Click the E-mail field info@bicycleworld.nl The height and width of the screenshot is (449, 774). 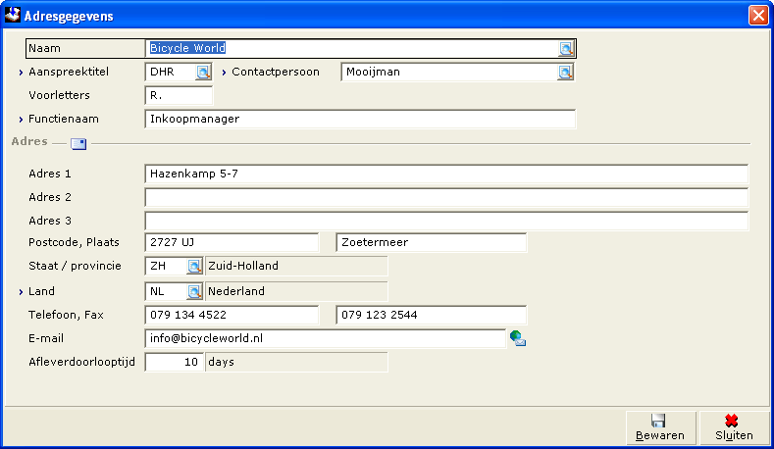326,338
